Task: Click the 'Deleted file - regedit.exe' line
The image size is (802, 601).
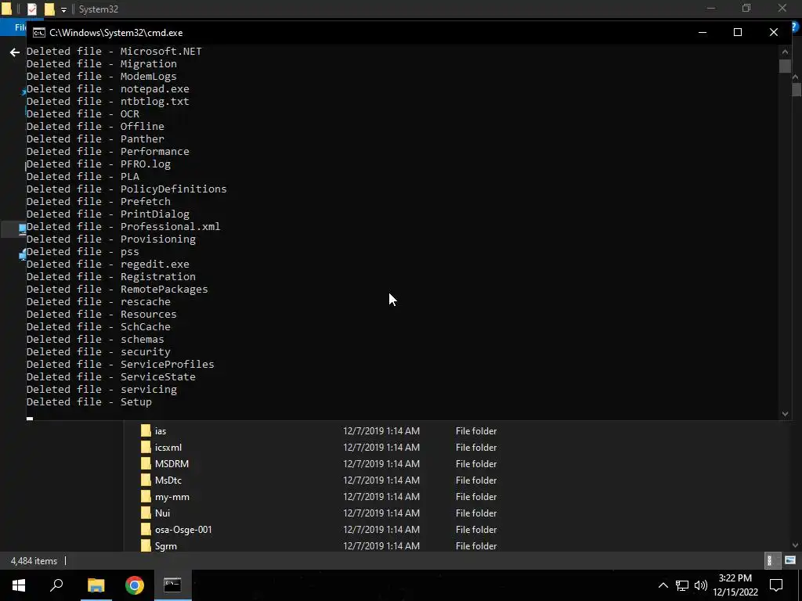Action: tap(108, 264)
